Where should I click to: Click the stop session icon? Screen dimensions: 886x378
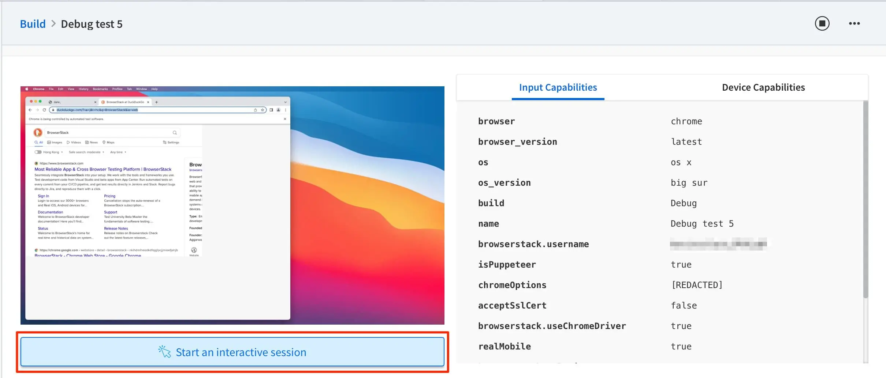point(822,24)
